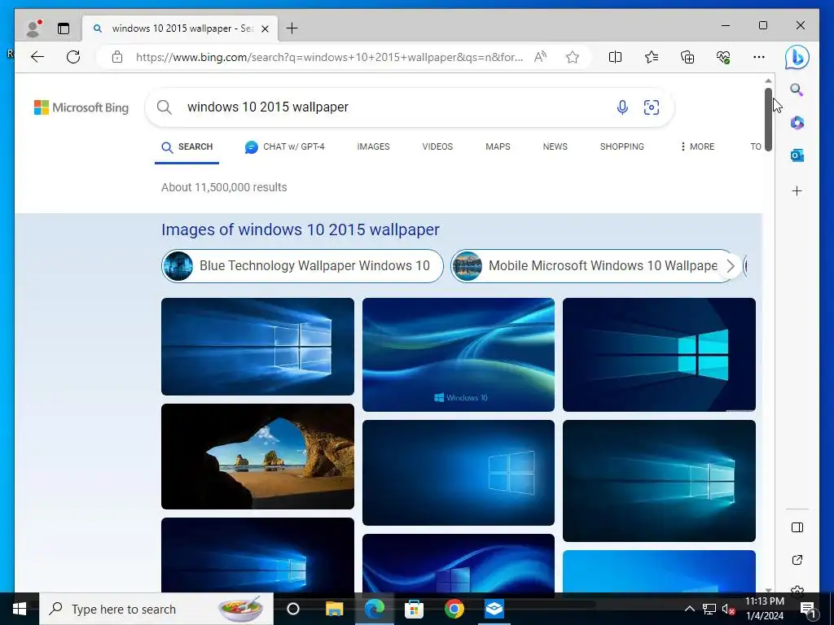Switch to the MAPS tab
The image size is (834, 625).
point(498,146)
